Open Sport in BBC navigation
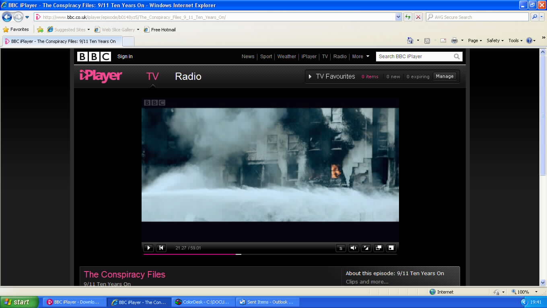 [266, 57]
